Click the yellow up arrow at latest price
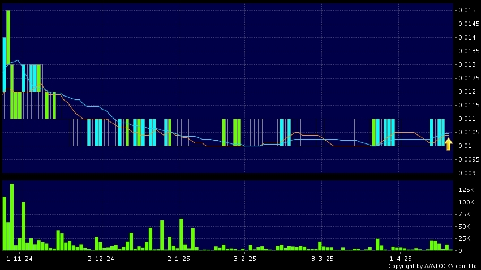The image size is (481, 270). [449, 144]
